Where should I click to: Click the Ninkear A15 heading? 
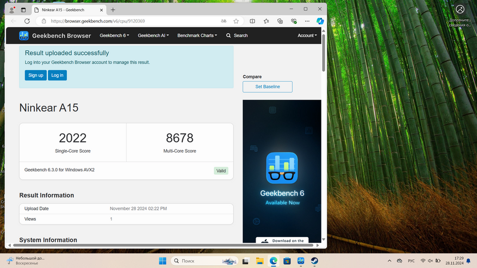coord(48,108)
